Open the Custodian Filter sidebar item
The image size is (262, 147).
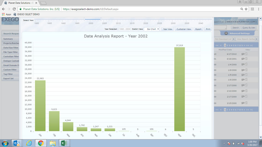coord(10,57)
